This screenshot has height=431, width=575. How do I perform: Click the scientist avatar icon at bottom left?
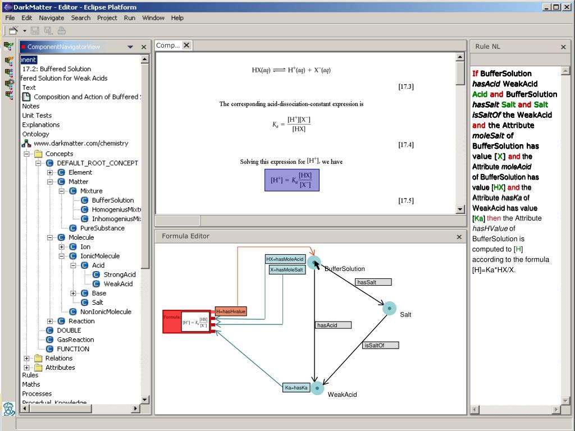(9, 409)
